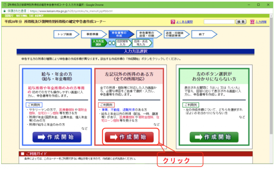
Task: Click the 検索 search button
Action: [241, 22]
